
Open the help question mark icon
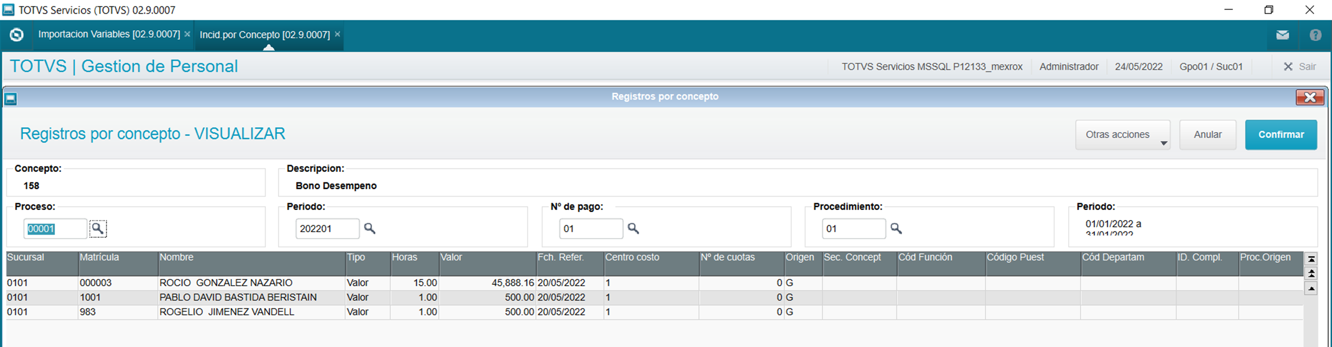point(1316,35)
